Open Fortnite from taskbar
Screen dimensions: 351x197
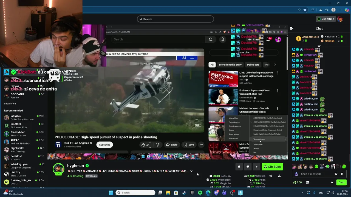[x=240, y=193]
